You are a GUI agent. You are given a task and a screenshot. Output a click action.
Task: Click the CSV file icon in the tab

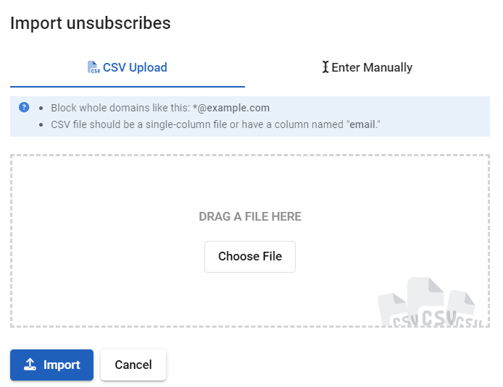coord(93,68)
